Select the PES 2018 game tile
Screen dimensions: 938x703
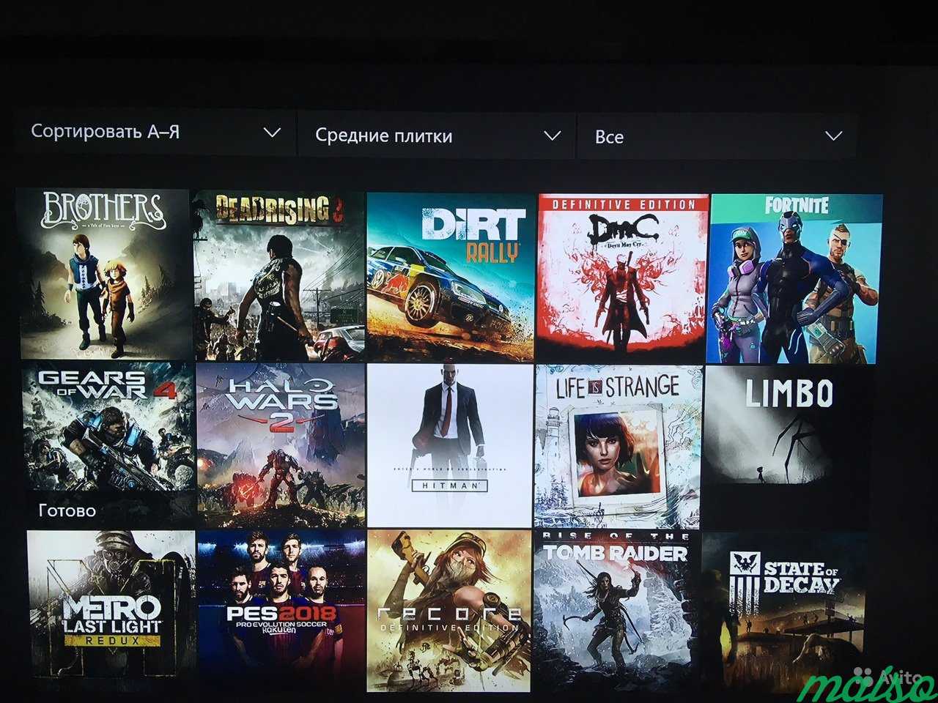pos(281,612)
